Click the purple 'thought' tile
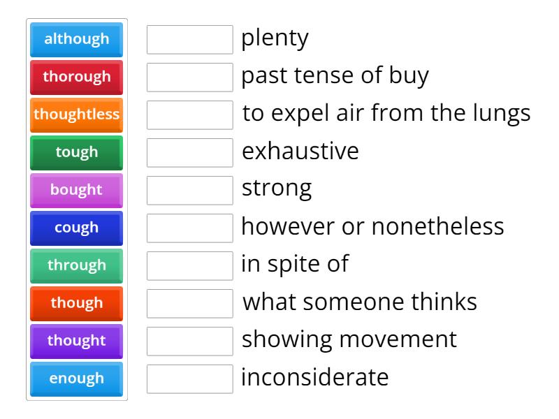Viewport: 559px width, 419px height. click(76, 341)
